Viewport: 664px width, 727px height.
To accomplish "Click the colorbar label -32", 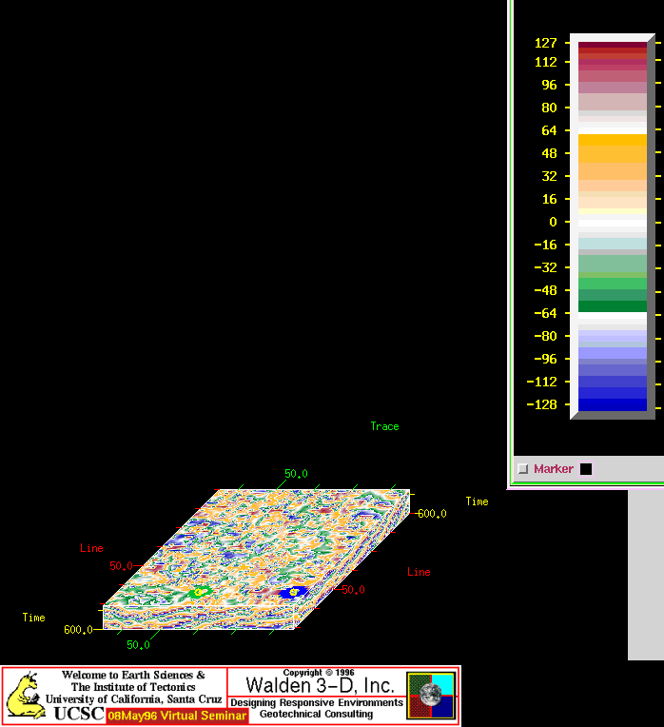I will pos(545,267).
